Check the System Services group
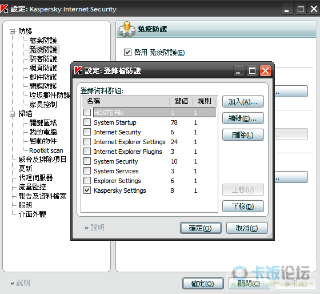Image resolution: width=320 pixels, height=294 pixels. click(x=87, y=171)
